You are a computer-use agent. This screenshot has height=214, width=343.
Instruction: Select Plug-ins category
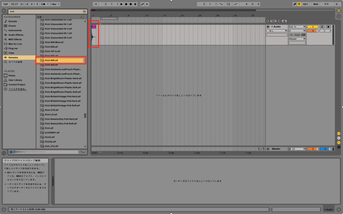[x=13, y=48]
